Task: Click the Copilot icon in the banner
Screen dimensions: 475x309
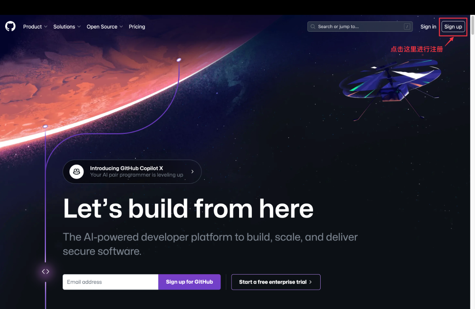Action: [77, 172]
